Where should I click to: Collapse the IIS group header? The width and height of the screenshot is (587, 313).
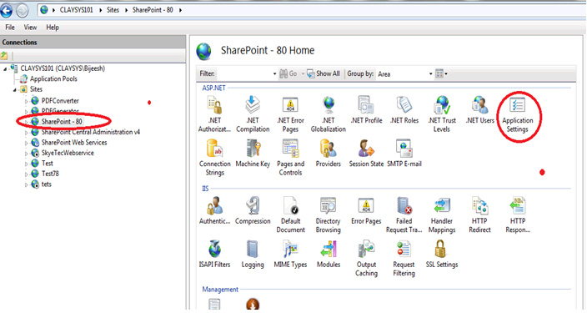pyautogui.click(x=205, y=189)
